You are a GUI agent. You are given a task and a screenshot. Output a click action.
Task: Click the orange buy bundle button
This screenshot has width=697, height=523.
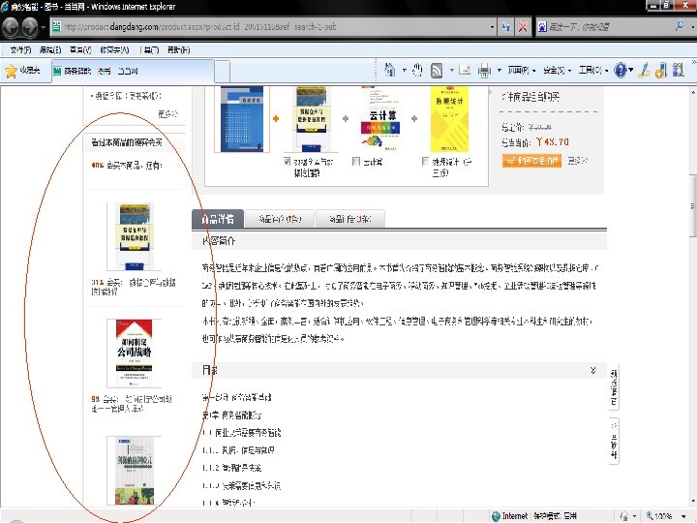(x=531, y=160)
